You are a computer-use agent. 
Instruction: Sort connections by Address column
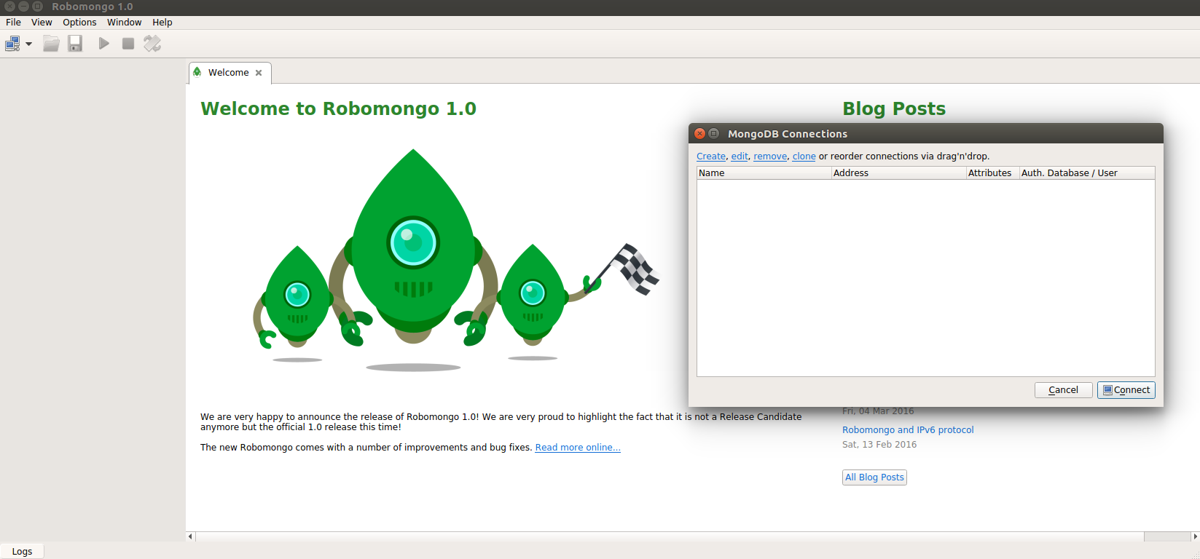(898, 173)
